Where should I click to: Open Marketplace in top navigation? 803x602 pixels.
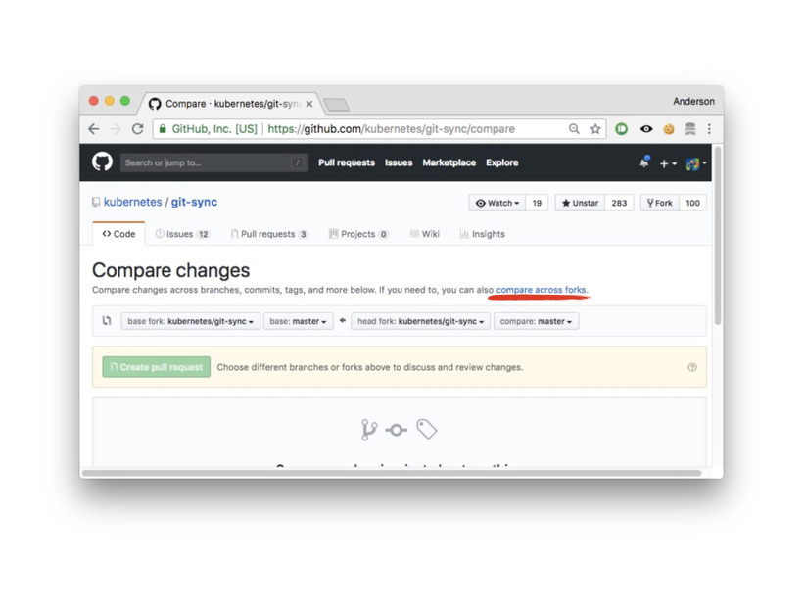(x=449, y=162)
